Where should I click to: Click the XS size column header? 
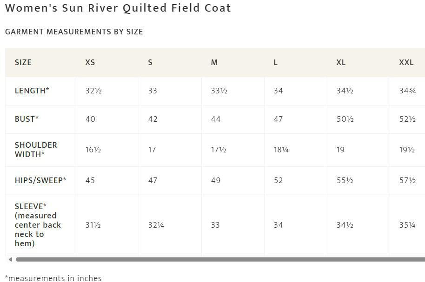[90, 62]
